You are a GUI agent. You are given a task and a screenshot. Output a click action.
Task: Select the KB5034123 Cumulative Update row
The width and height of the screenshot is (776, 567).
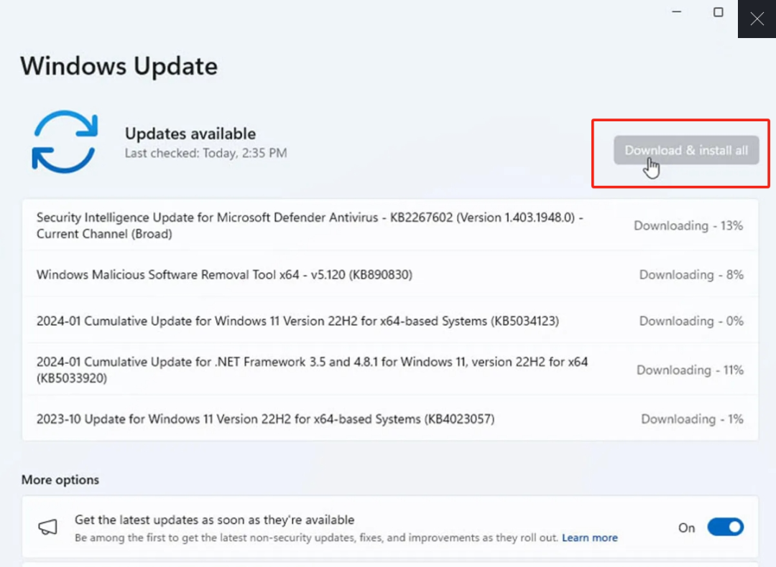390,321
